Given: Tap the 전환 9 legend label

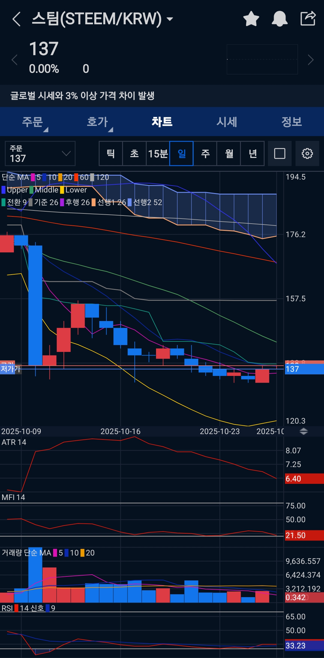Looking at the screenshot, I should 14,202.
